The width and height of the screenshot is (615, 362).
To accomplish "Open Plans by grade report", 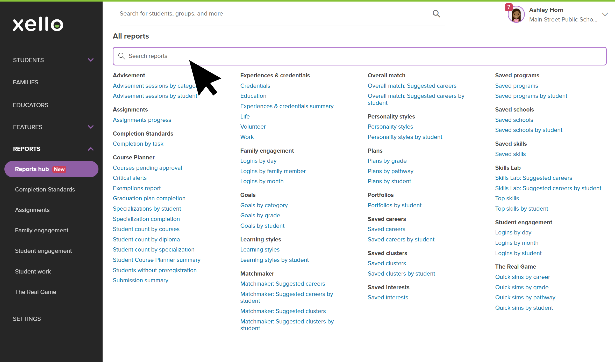I will [387, 161].
